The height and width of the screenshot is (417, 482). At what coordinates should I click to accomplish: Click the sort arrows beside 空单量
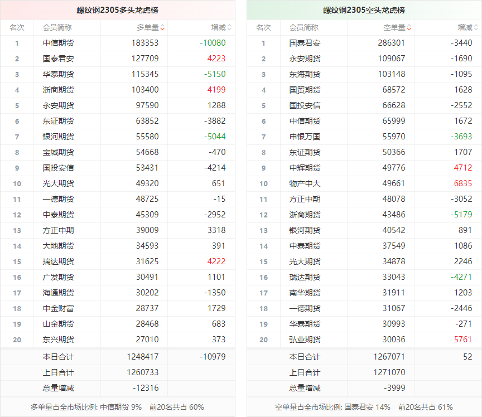(x=409, y=27)
